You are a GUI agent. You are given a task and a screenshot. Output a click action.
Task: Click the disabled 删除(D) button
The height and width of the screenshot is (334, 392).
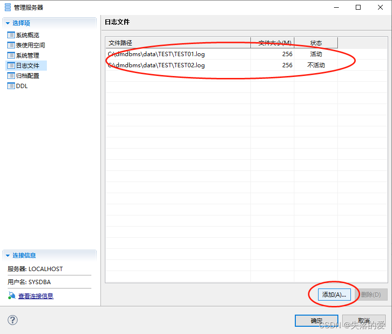(x=371, y=294)
